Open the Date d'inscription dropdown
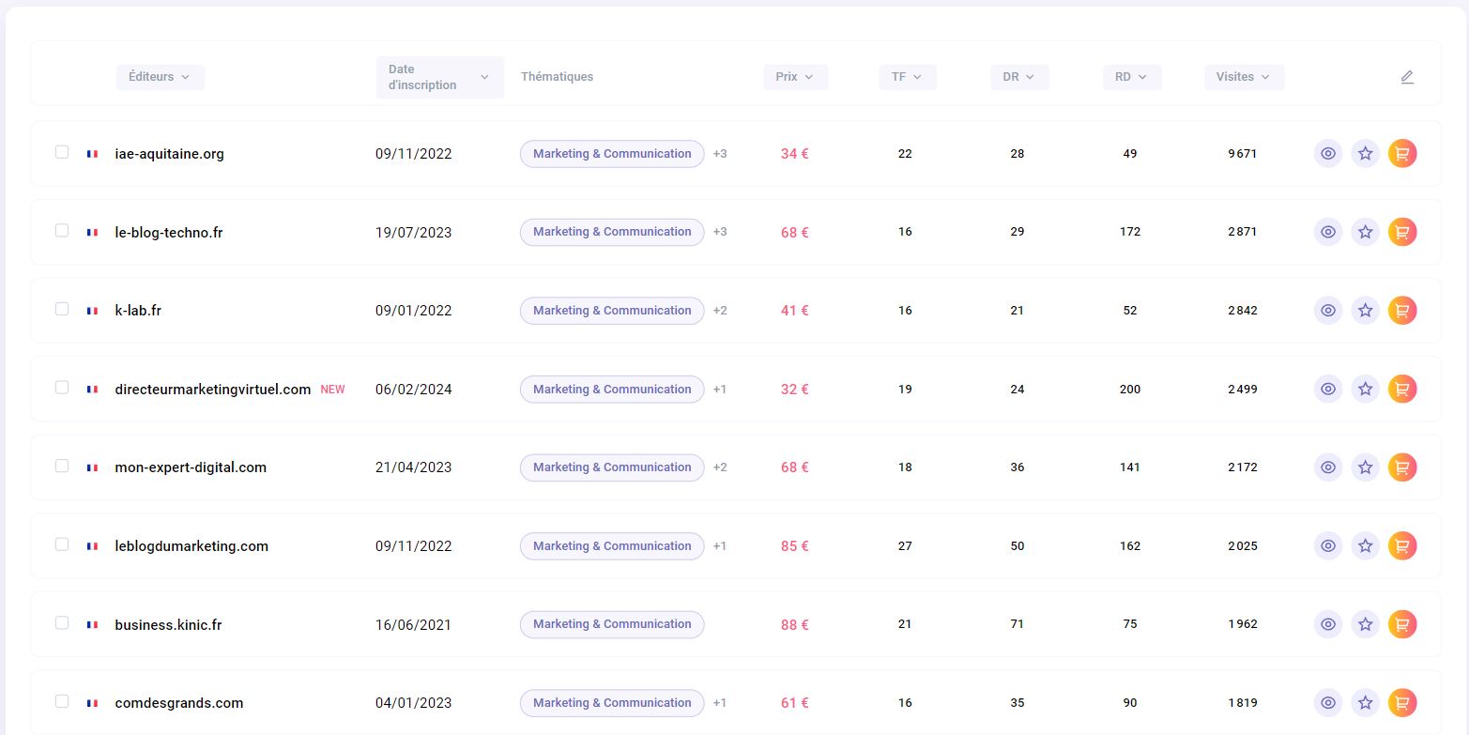This screenshot has width=1469, height=735. coord(439,77)
